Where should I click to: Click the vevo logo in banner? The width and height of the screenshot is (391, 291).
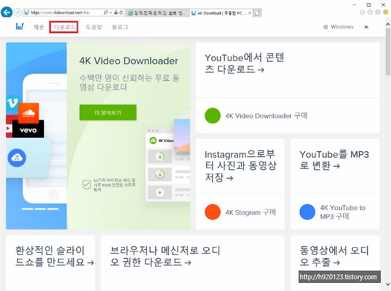click(28, 130)
